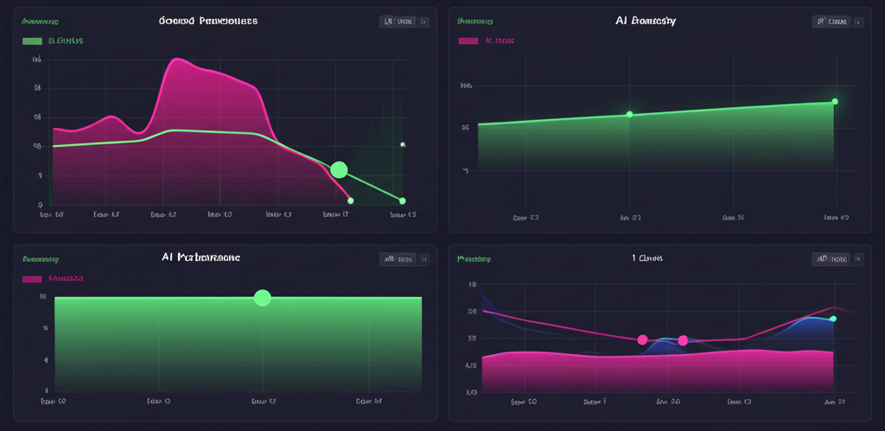Click the small arrow button in the bottom-left panel header
The image size is (885, 431).
coord(423,258)
